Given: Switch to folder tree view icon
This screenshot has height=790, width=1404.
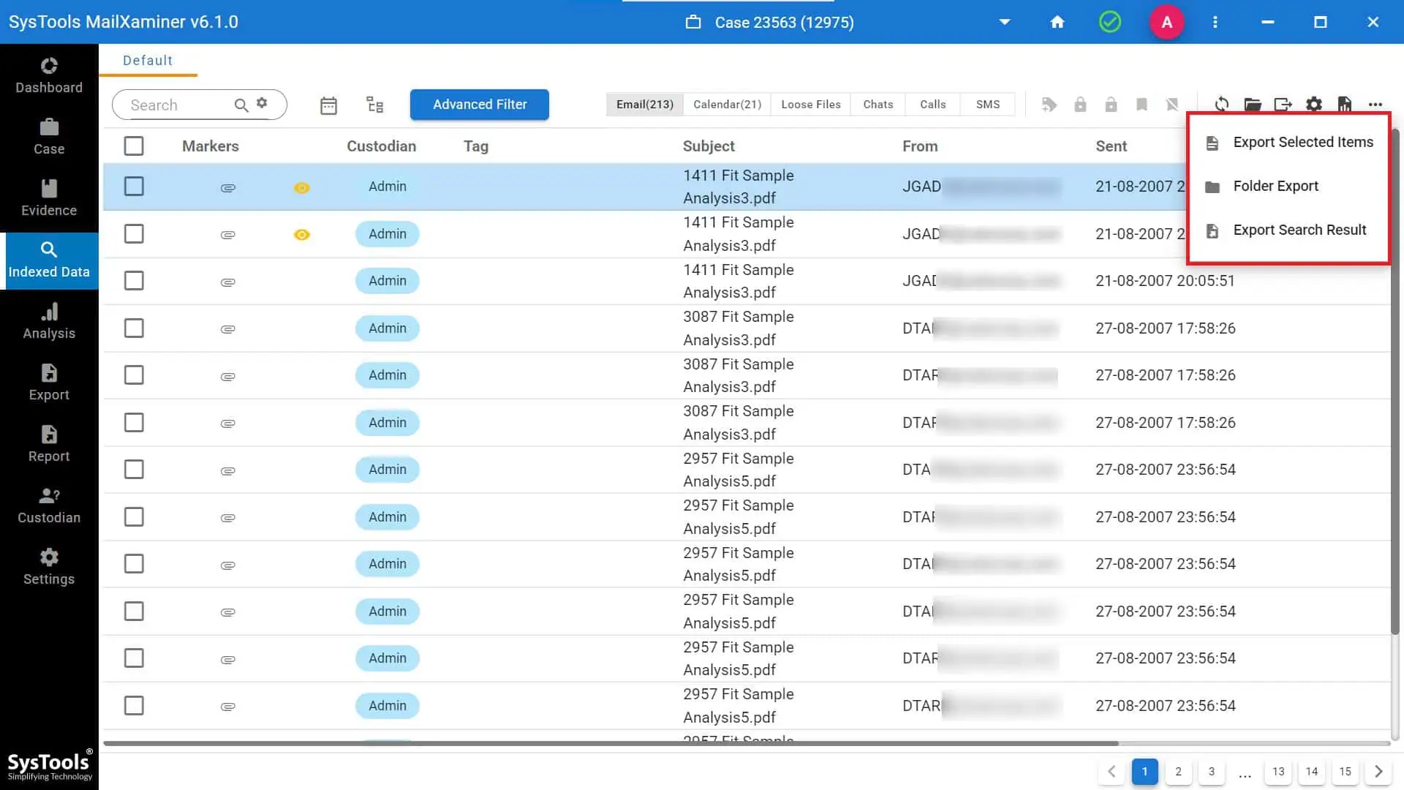Looking at the screenshot, I should coord(374,105).
